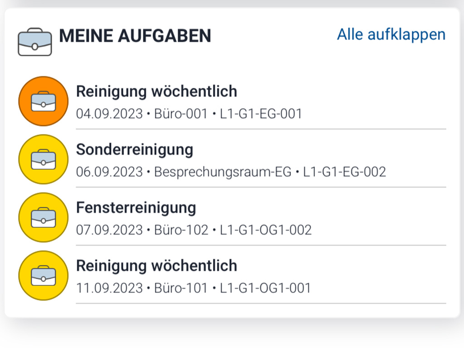Click the L1-G1-EG-002 location code

344,172
